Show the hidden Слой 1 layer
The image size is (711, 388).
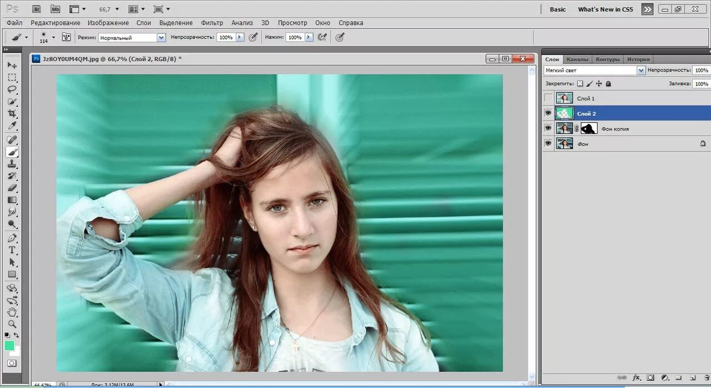tap(549, 98)
